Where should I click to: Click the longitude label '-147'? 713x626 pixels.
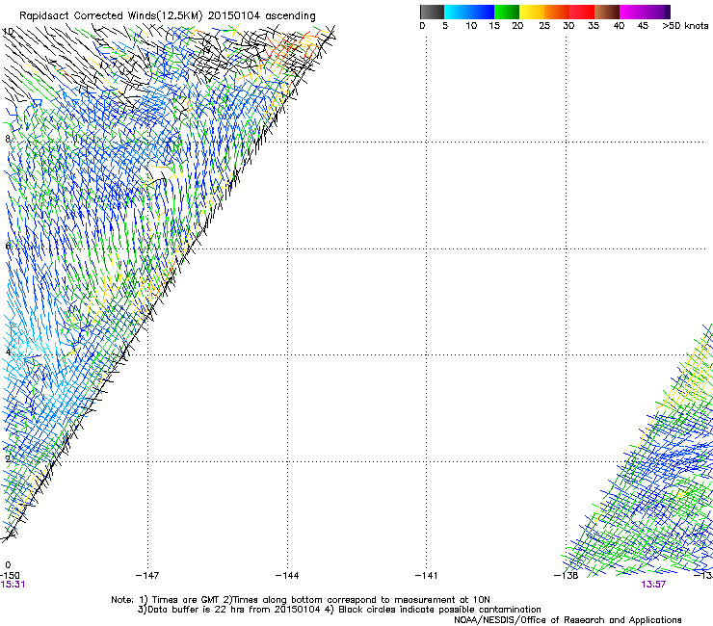pos(147,576)
